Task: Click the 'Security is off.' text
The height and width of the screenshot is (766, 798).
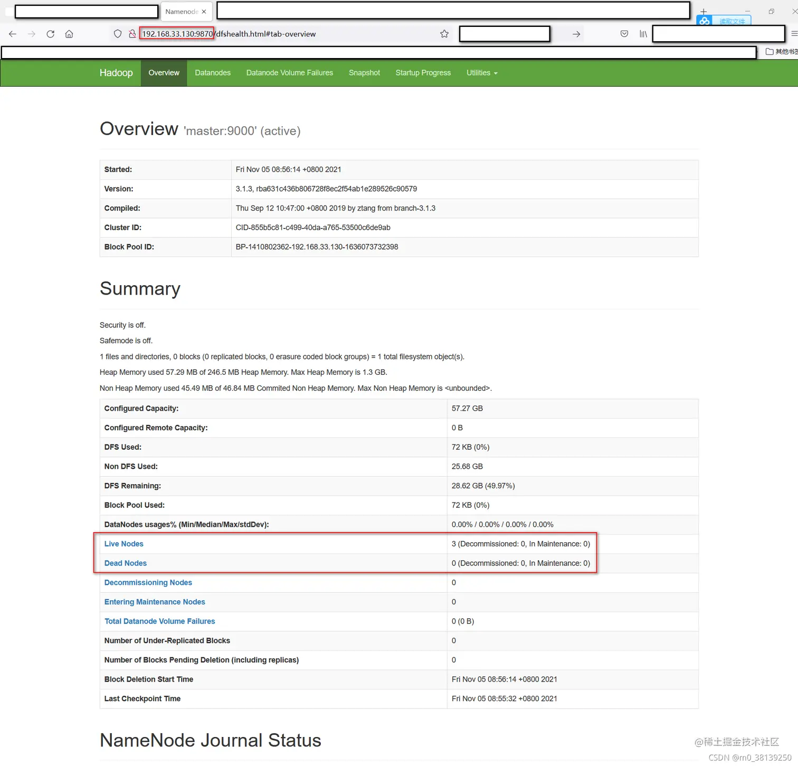Action: coord(122,325)
